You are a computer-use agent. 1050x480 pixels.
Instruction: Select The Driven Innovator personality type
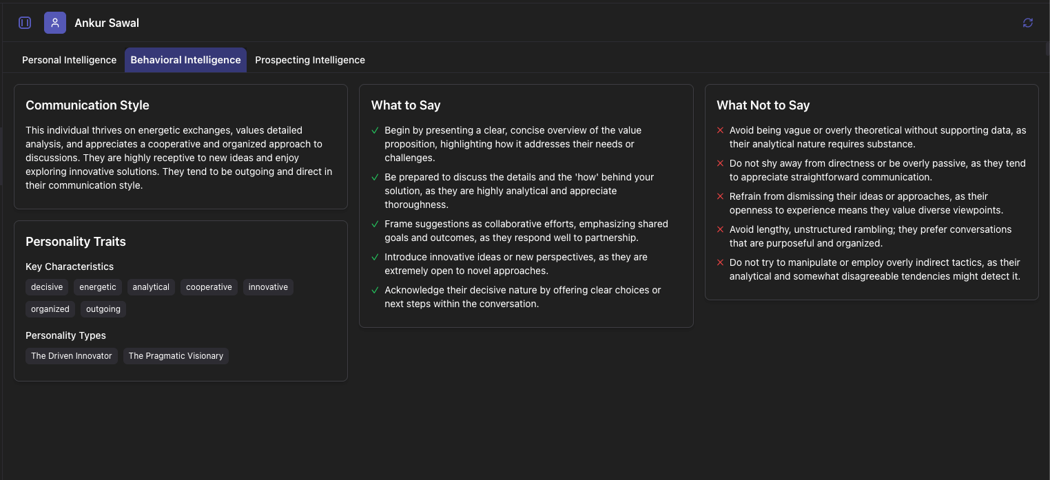71,356
